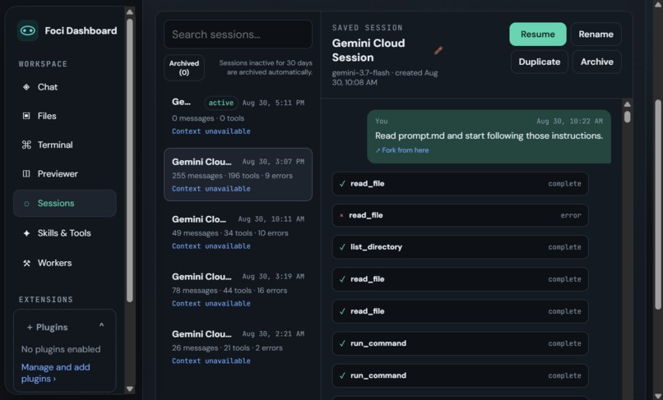This screenshot has height=400, width=663.
Task: Expand the list_directory tool entry
Action: click(460, 247)
